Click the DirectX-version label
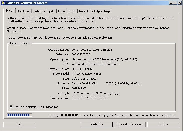 tap(60, 98)
